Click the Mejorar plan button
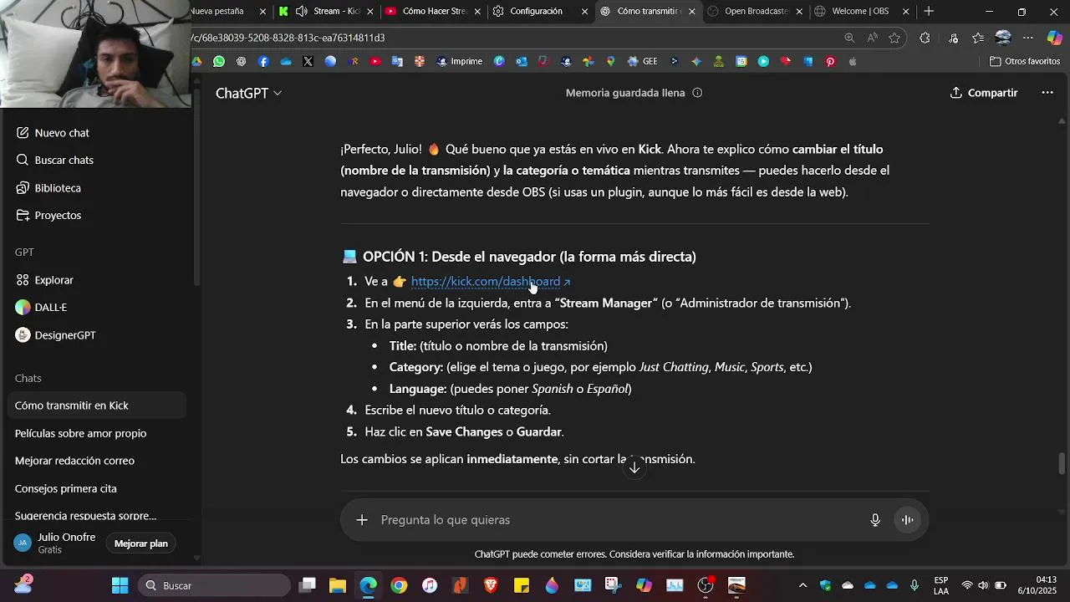 [141, 543]
